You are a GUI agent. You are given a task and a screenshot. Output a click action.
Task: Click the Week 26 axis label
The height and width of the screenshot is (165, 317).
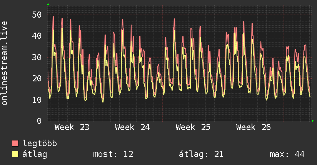(x=253, y=127)
